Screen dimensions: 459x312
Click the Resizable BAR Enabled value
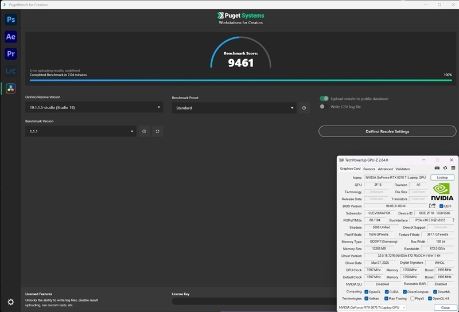coord(441,284)
